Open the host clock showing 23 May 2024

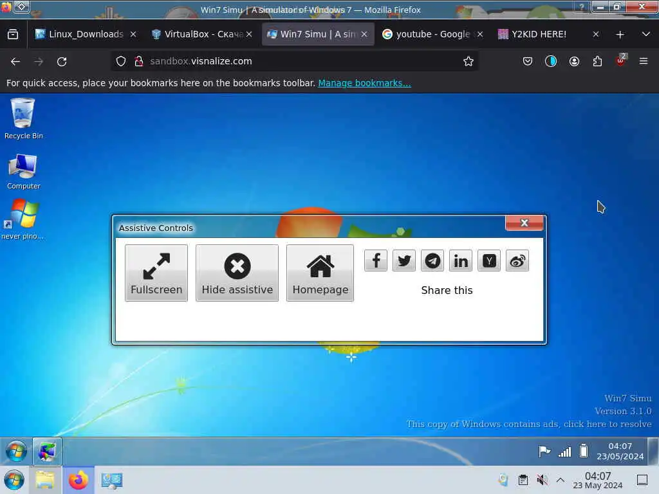coord(598,480)
